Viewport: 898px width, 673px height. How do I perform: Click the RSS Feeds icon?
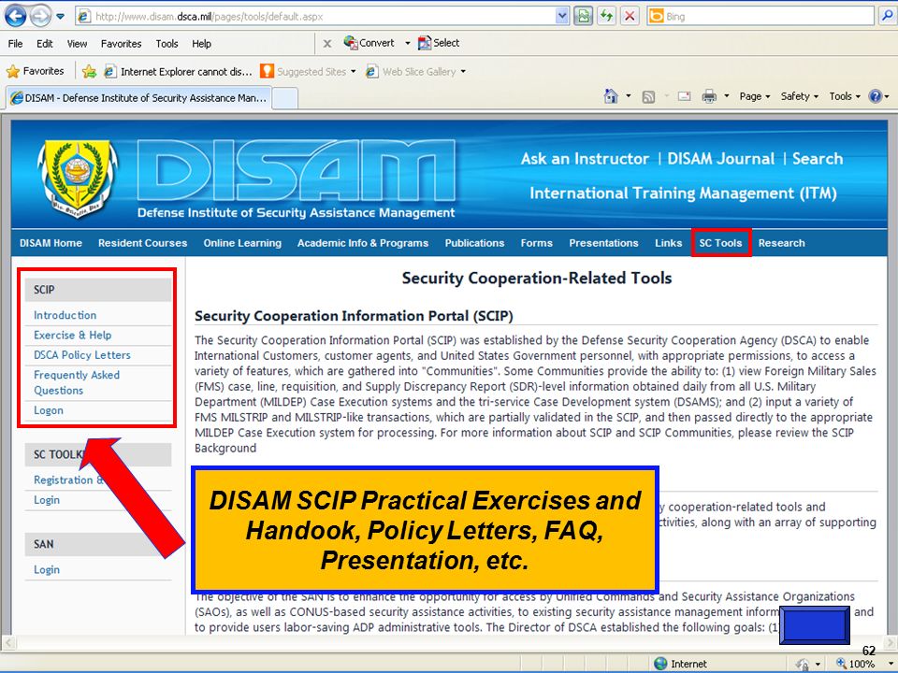pos(648,96)
